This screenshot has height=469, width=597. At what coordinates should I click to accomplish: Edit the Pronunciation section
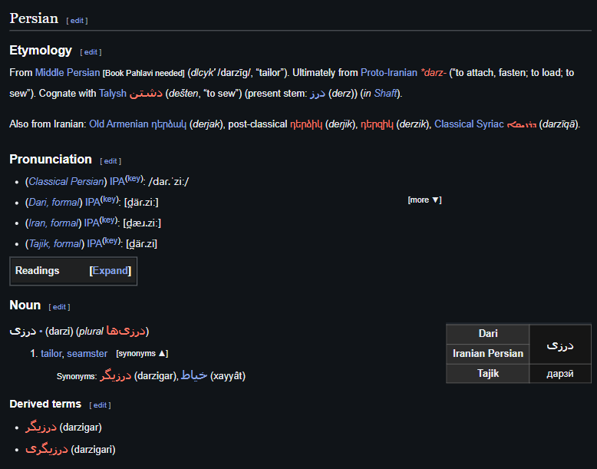110,161
